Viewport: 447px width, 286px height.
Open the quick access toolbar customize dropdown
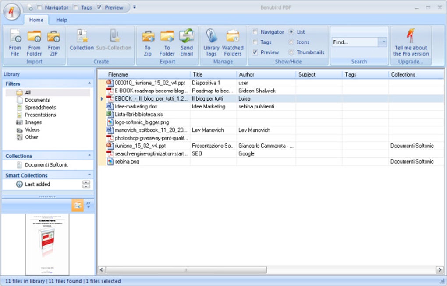click(x=135, y=7)
